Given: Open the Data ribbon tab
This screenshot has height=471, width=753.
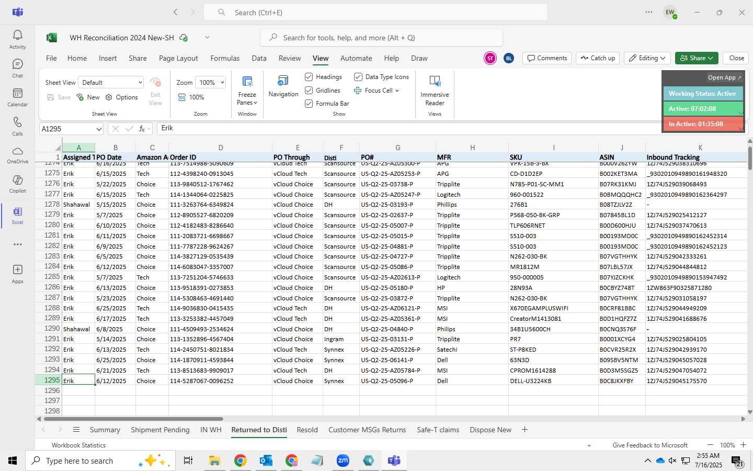Looking at the screenshot, I should click(x=259, y=58).
